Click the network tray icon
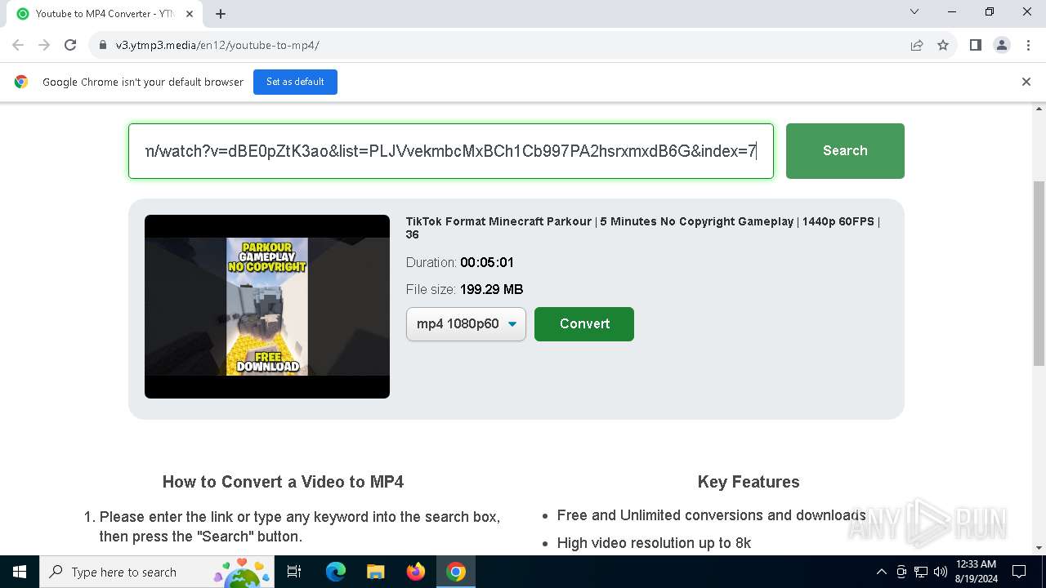This screenshot has width=1046, height=588. pyautogui.click(x=921, y=572)
